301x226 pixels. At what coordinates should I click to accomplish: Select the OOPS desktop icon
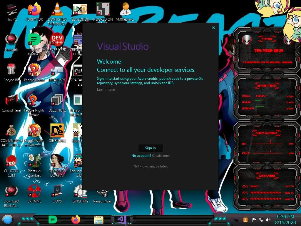(57, 194)
